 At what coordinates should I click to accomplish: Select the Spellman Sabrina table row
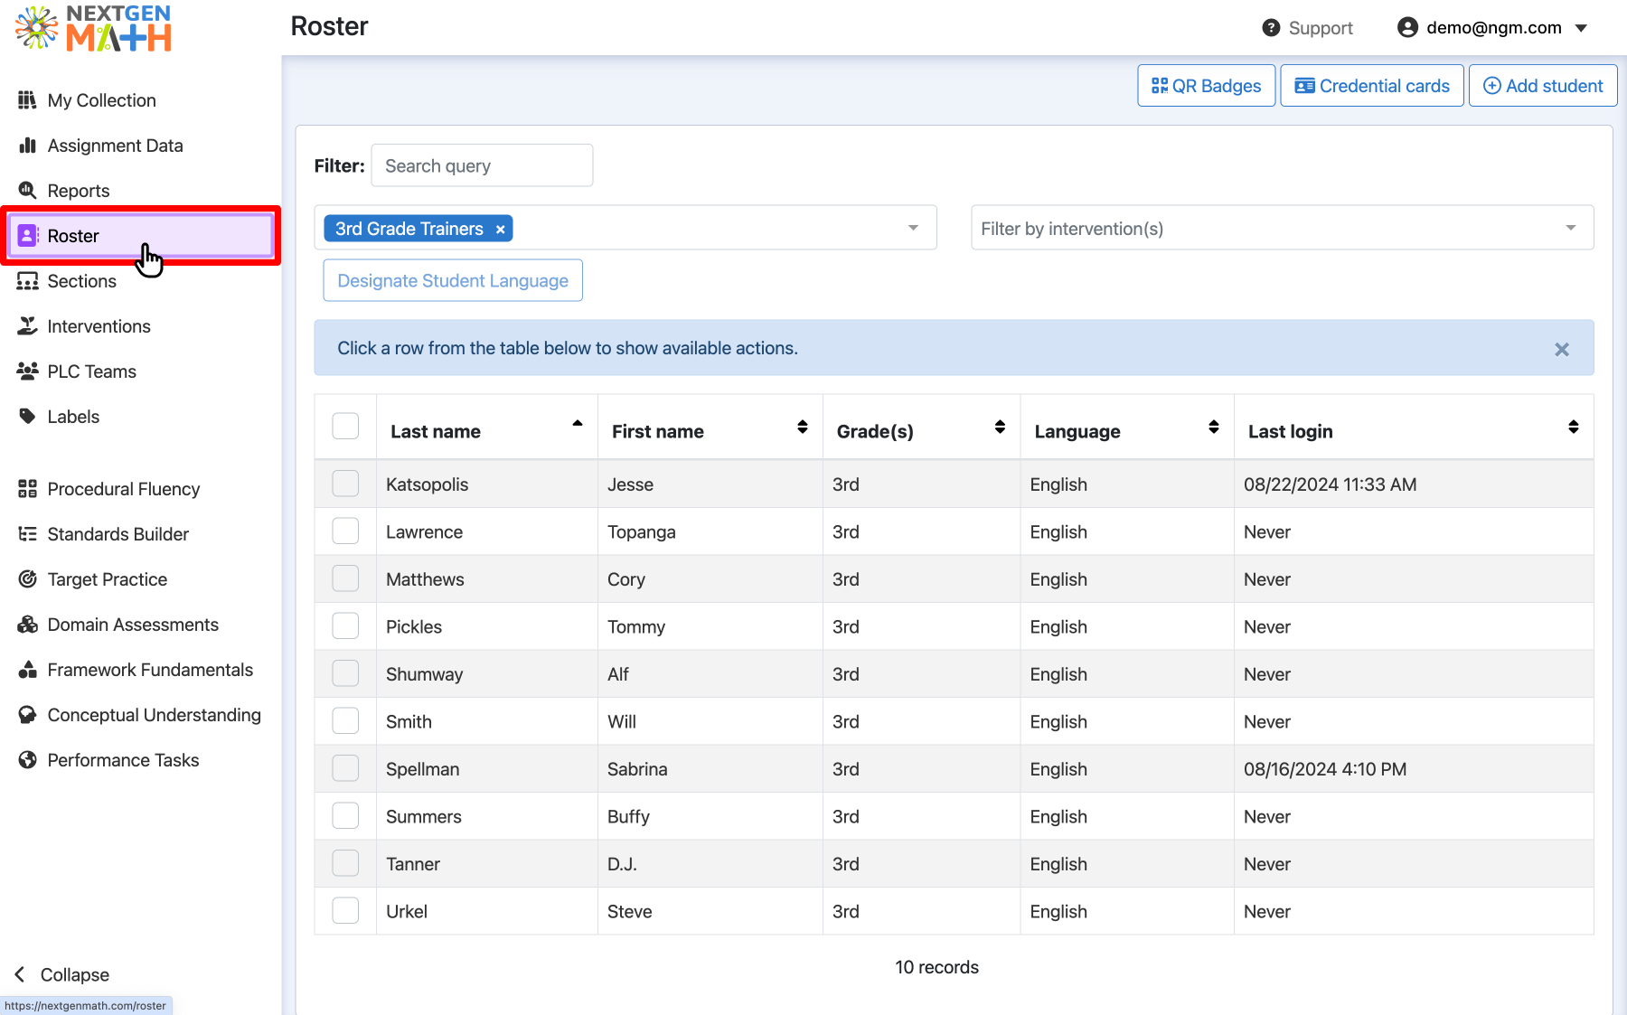(x=954, y=768)
